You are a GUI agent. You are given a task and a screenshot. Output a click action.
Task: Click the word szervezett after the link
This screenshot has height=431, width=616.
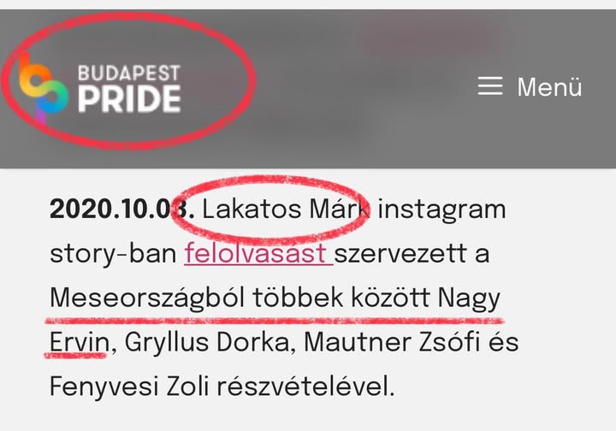400,254
